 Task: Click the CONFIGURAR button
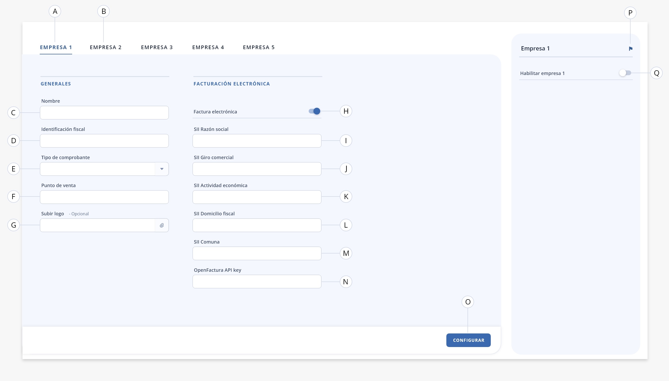(x=468, y=340)
